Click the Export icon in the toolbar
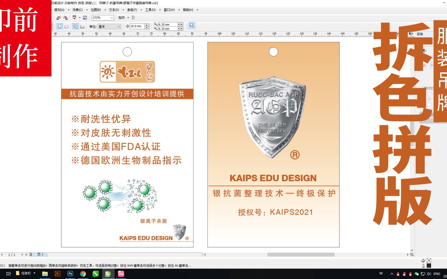Screen dimensions: 447x279 click(x=65, y=18)
